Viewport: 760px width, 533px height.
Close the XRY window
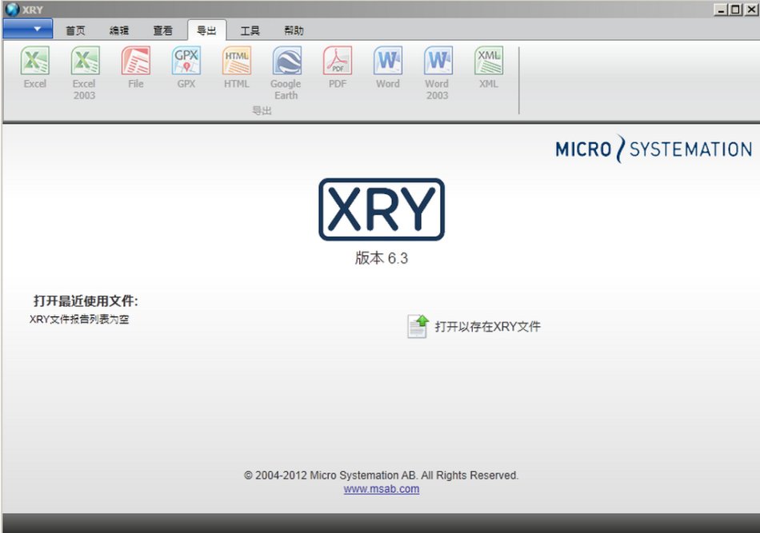[x=751, y=10]
